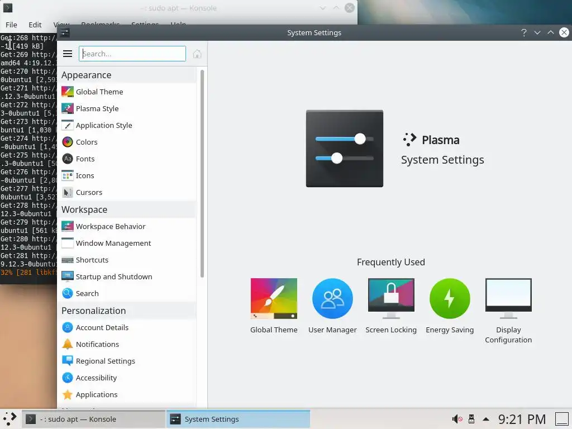
Task: Open Global Theme from Frequently Used
Action: point(274,306)
